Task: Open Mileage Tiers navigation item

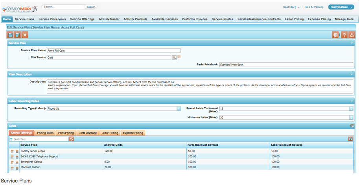Action: 344,19
